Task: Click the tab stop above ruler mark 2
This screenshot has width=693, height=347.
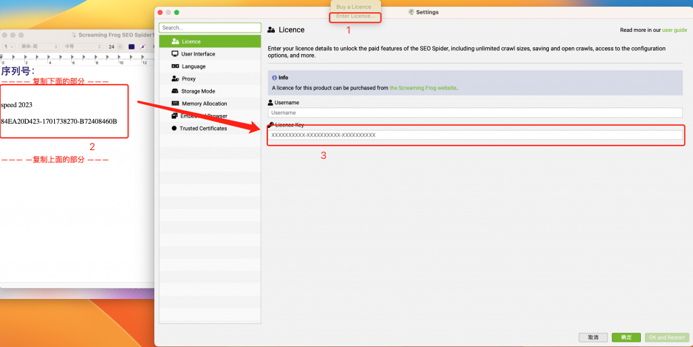Action: tap(25, 57)
